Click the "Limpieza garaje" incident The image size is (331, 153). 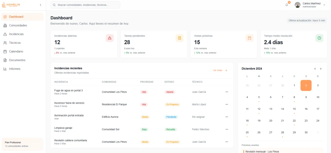click(x=63, y=128)
